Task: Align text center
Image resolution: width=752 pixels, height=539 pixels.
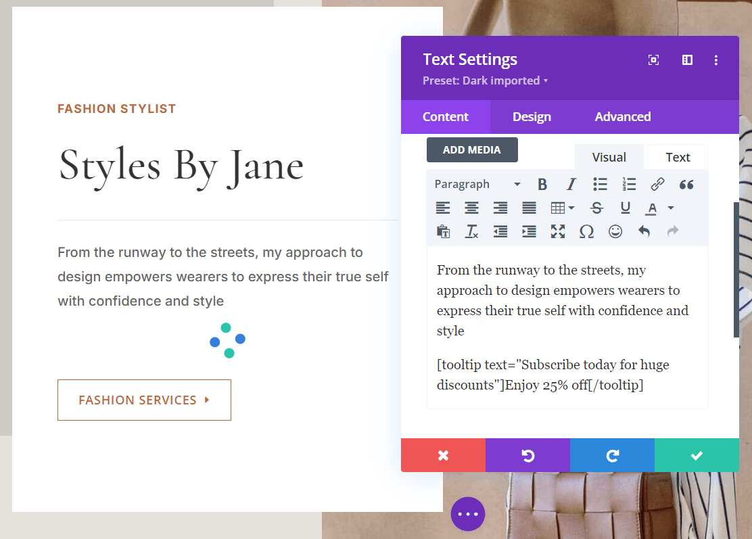Action: (x=471, y=208)
